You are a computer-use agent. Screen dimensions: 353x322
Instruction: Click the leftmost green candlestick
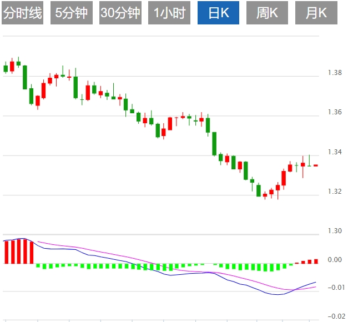tap(6, 69)
